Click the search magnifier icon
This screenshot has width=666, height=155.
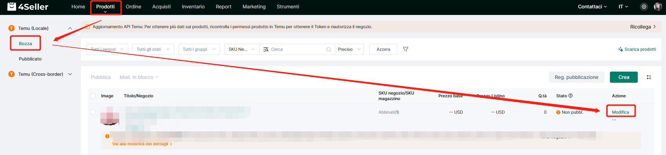coord(328,49)
